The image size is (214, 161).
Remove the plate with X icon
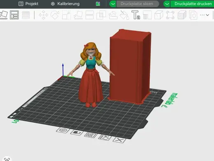(119, 140)
